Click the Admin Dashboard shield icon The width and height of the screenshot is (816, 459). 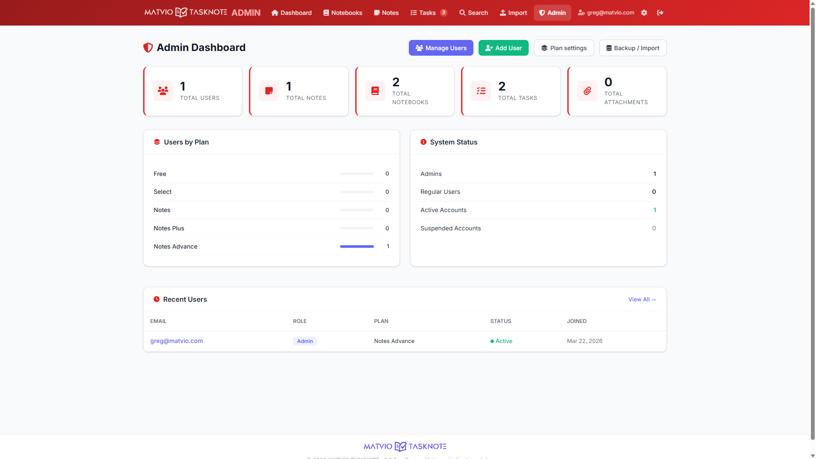point(148,48)
